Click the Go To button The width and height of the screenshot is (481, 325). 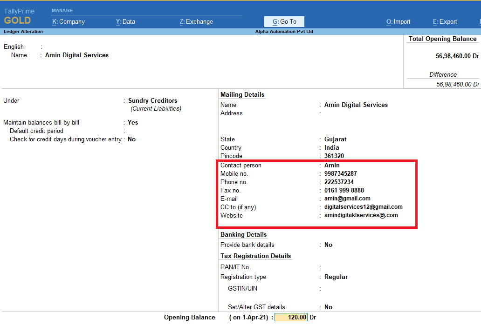click(284, 21)
